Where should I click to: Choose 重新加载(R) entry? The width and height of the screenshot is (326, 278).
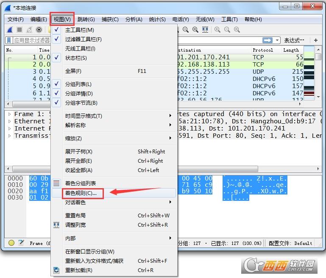coord(114,270)
